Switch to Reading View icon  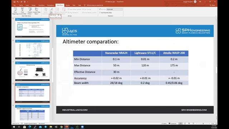(x=189, y=124)
